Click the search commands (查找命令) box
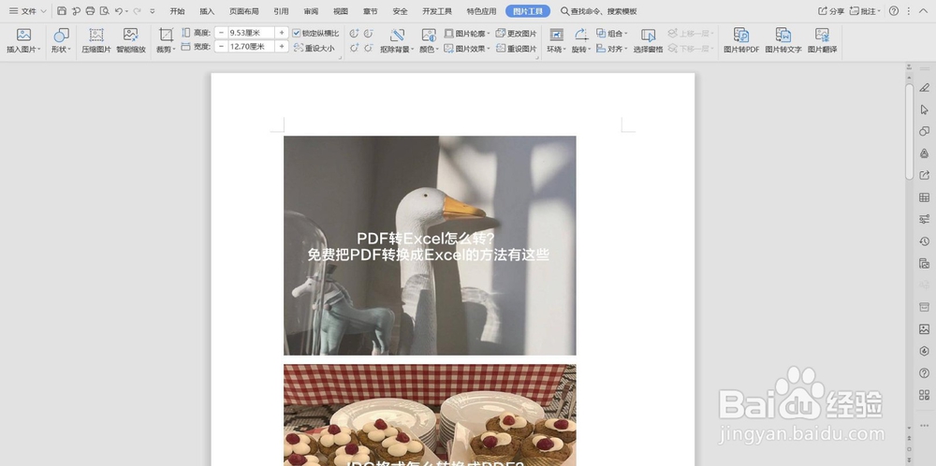The image size is (936, 466). [599, 10]
